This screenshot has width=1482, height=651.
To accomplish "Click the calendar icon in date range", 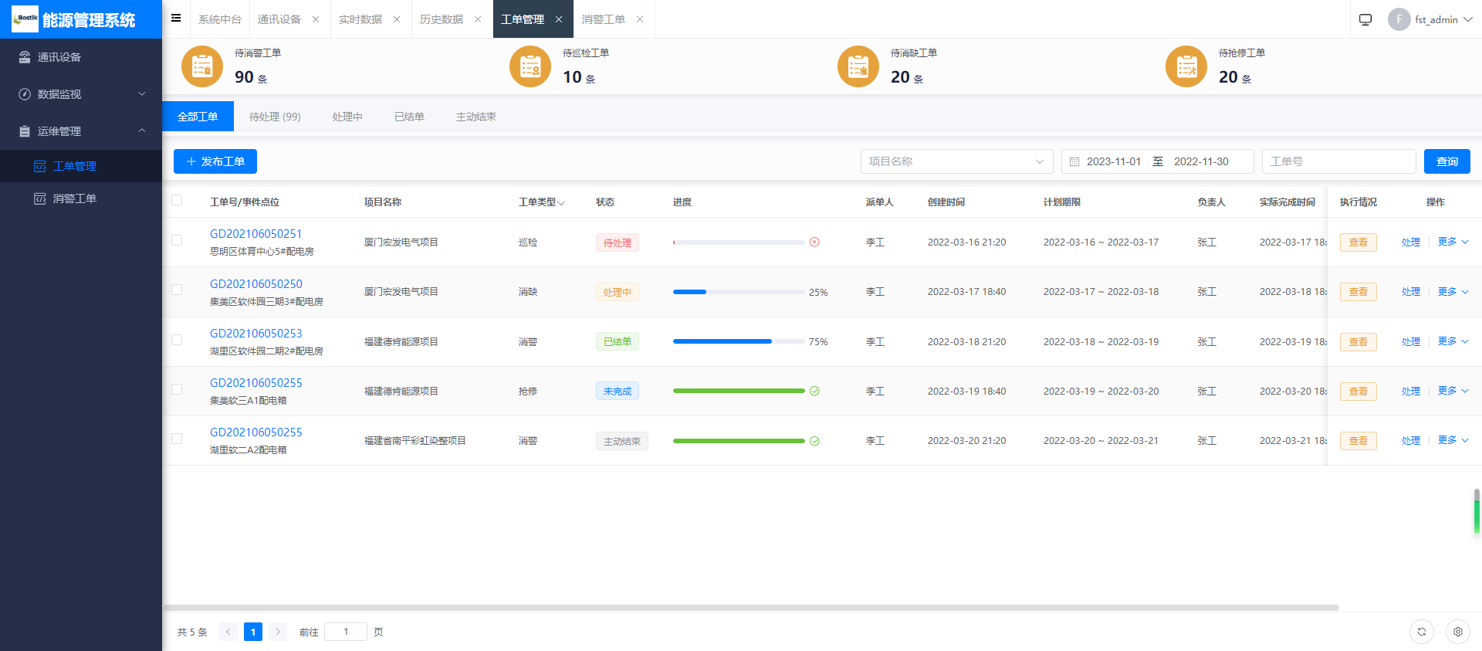I will [x=1074, y=161].
